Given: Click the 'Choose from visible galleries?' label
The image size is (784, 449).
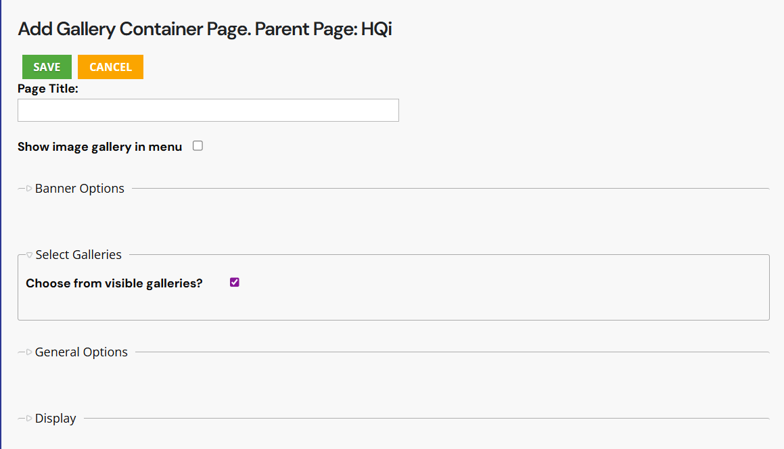Looking at the screenshot, I should click(x=114, y=283).
